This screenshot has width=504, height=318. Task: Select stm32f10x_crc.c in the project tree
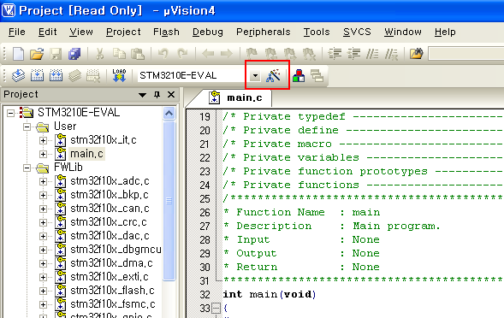coord(109,222)
